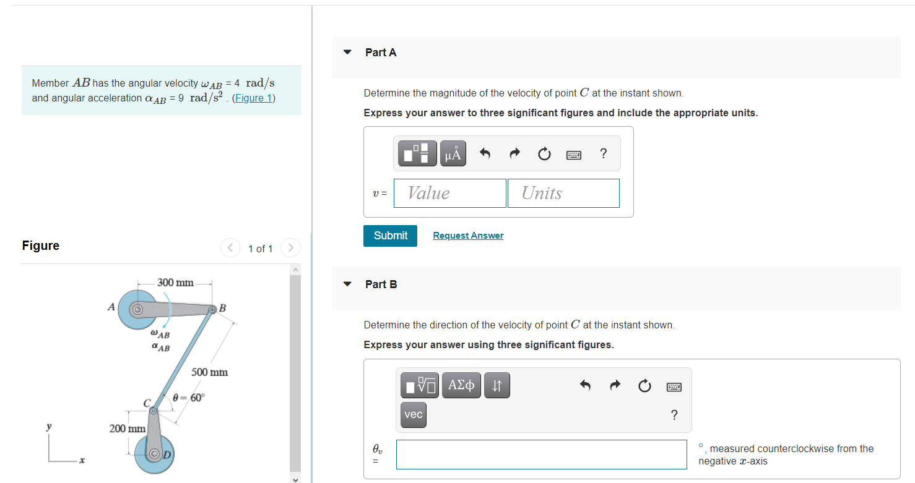
Task: Go to the previous figure
Action: pos(230,248)
